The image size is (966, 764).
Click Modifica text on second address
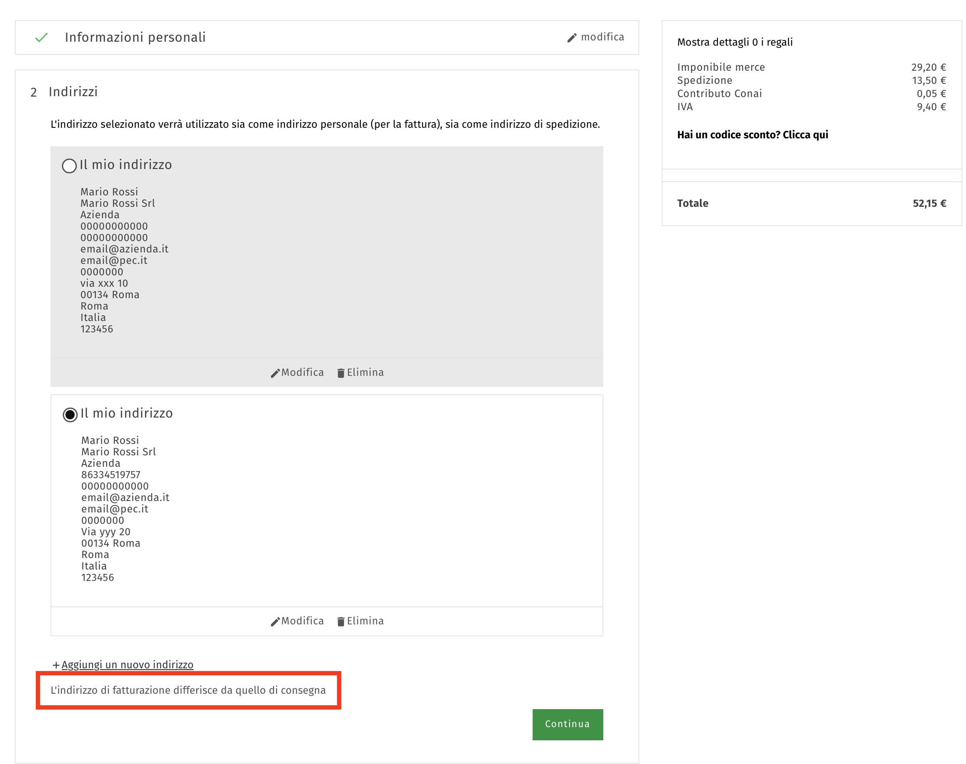click(x=303, y=621)
